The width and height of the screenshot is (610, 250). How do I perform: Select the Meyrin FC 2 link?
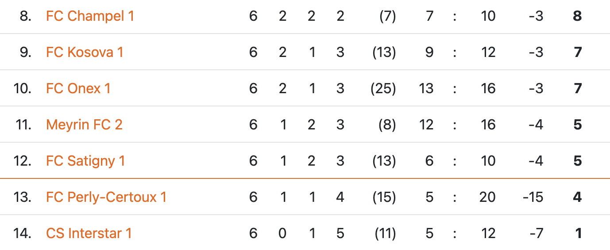tap(84, 125)
